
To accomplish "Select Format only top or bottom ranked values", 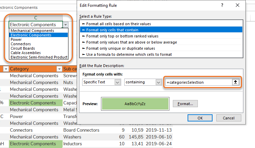I will tap(122, 36).
